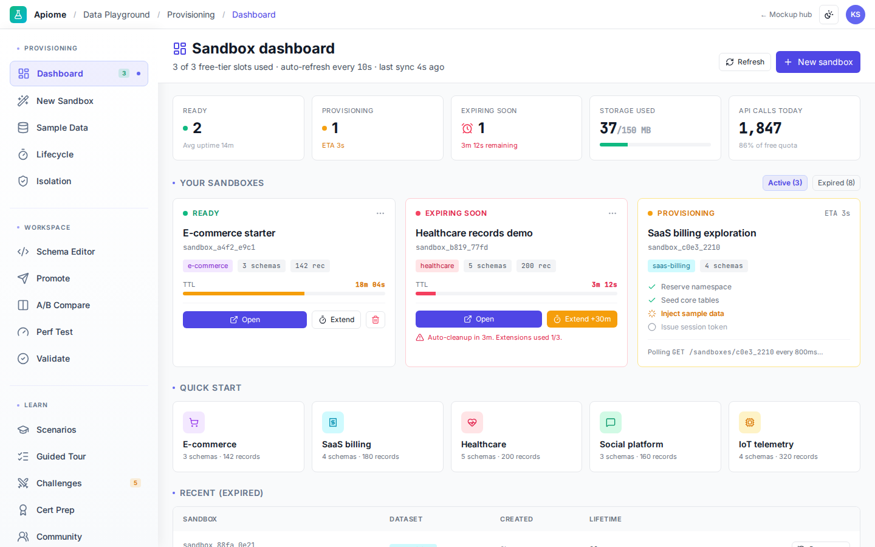Click the Social platform chat icon
Image resolution: width=875 pixels, height=547 pixels.
point(611,422)
